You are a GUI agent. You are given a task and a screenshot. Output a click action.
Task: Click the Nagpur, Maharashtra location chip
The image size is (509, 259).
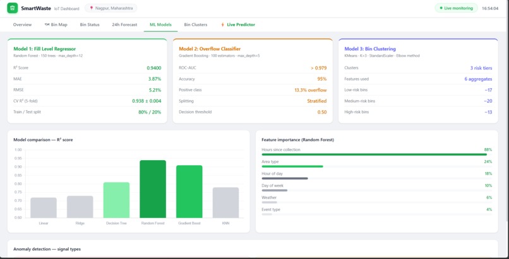[111, 8]
